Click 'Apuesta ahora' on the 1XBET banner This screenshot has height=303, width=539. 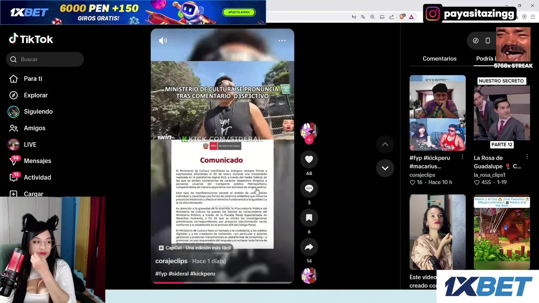coord(239,12)
